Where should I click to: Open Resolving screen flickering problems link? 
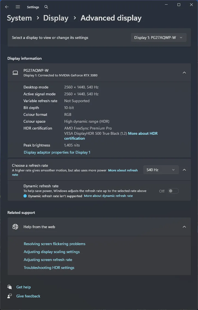click(x=54, y=244)
